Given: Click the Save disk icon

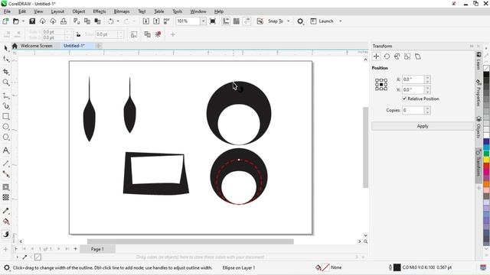Looking at the screenshot, I should 32,21.
